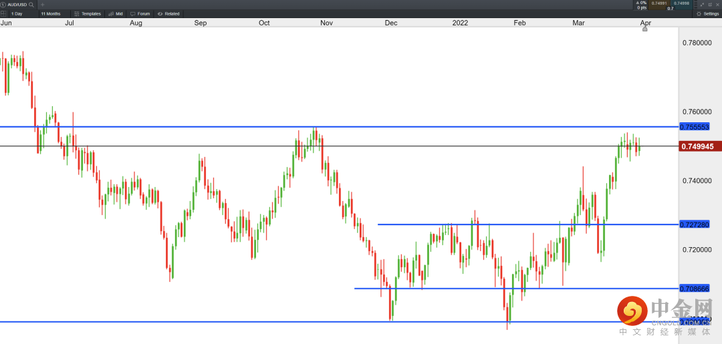Click the Mar label on time axis
Image resolution: width=722 pixels, height=344 pixels.
pos(578,23)
